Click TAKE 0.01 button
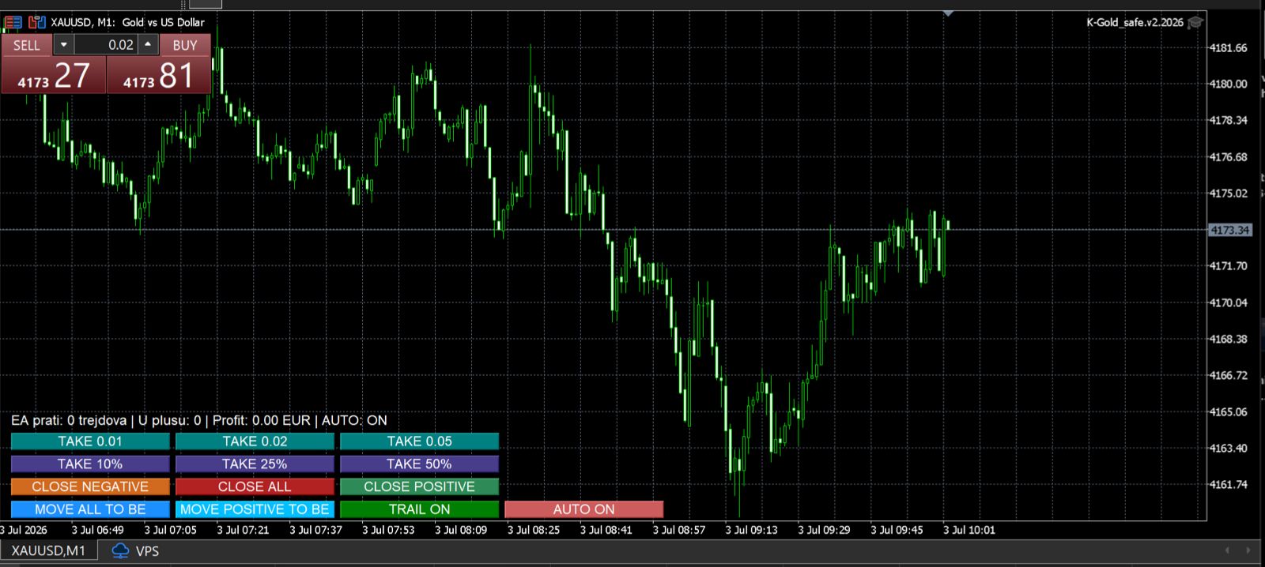This screenshot has height=567, width=1265. click(90, 441)
